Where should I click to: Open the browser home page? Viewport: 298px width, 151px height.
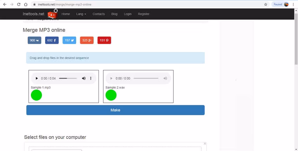coord(26,4)
